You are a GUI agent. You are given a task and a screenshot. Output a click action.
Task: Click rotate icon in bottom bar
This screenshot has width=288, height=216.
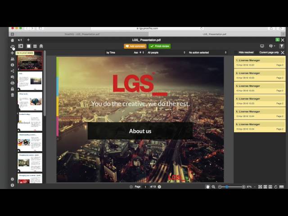(x=276, y=187)
